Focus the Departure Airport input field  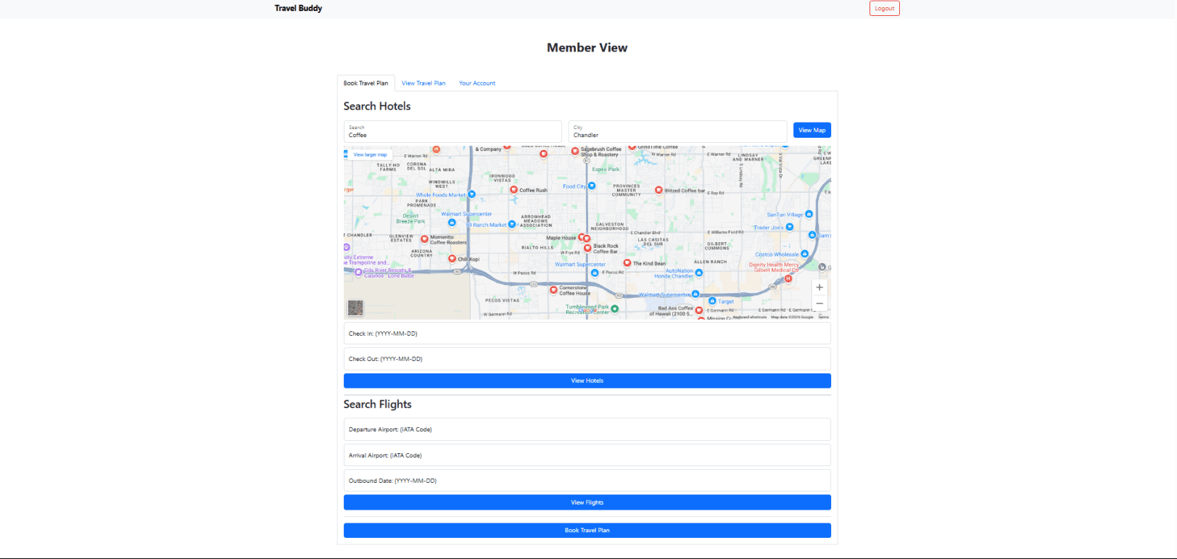(587, 429)
